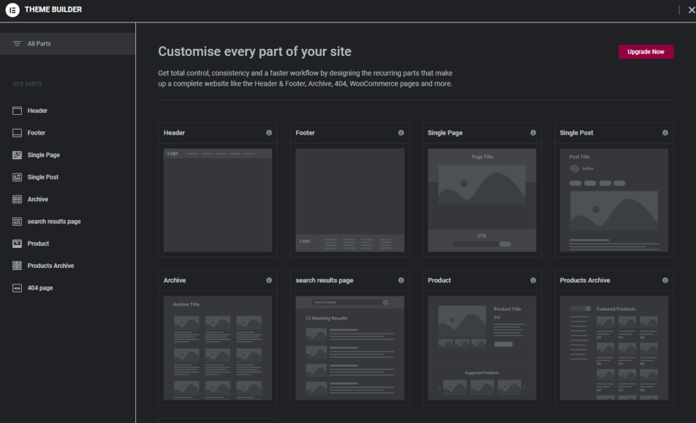Click Single Post icon in sidebar

tap(17, 177)
